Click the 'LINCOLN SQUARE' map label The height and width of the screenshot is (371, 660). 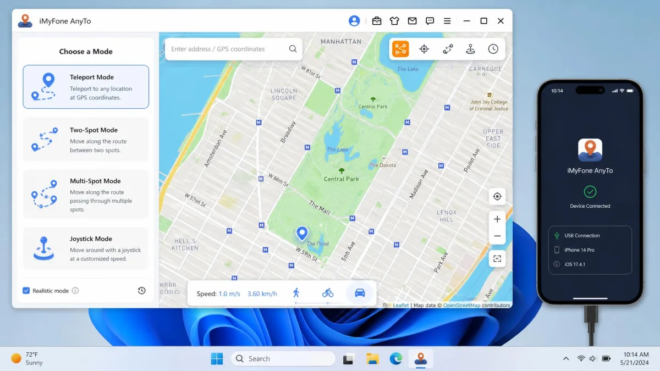tap(284, 94)
